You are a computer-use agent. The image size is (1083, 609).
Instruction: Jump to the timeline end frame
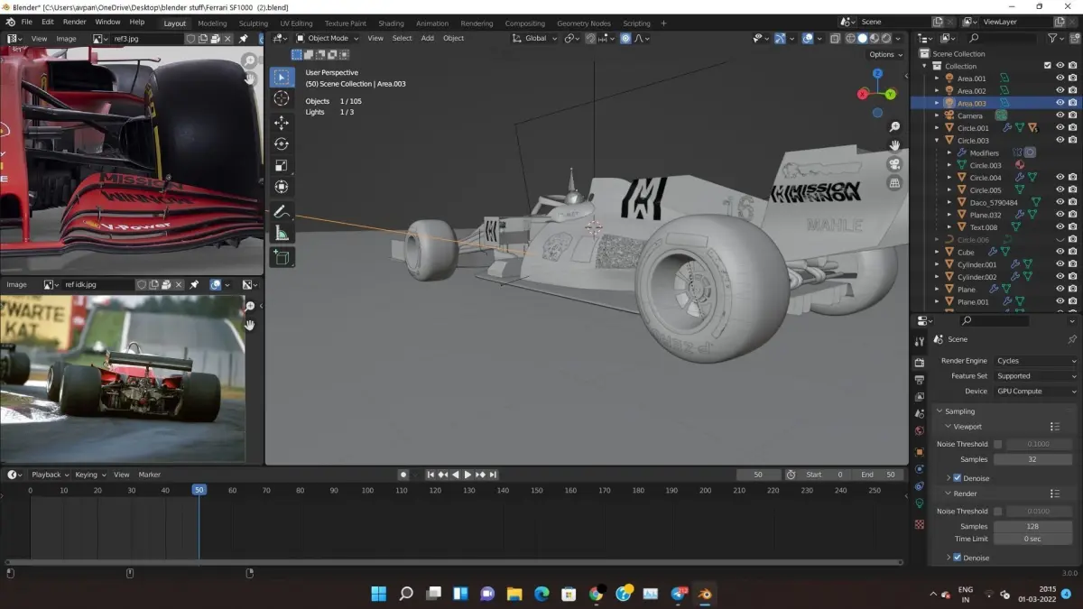(x=493, y=475)
